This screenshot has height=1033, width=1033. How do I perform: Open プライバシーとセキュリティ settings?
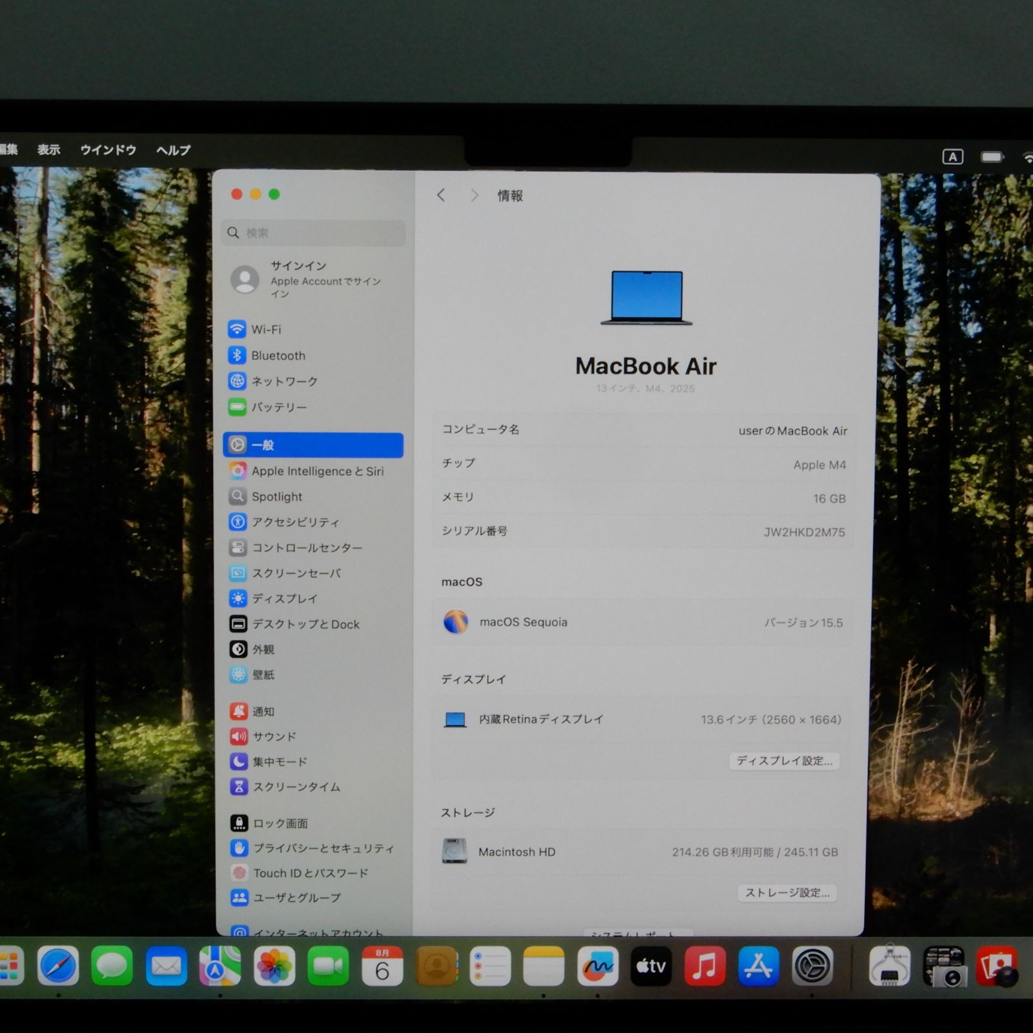pyautogui.click(x=313, y=848)
